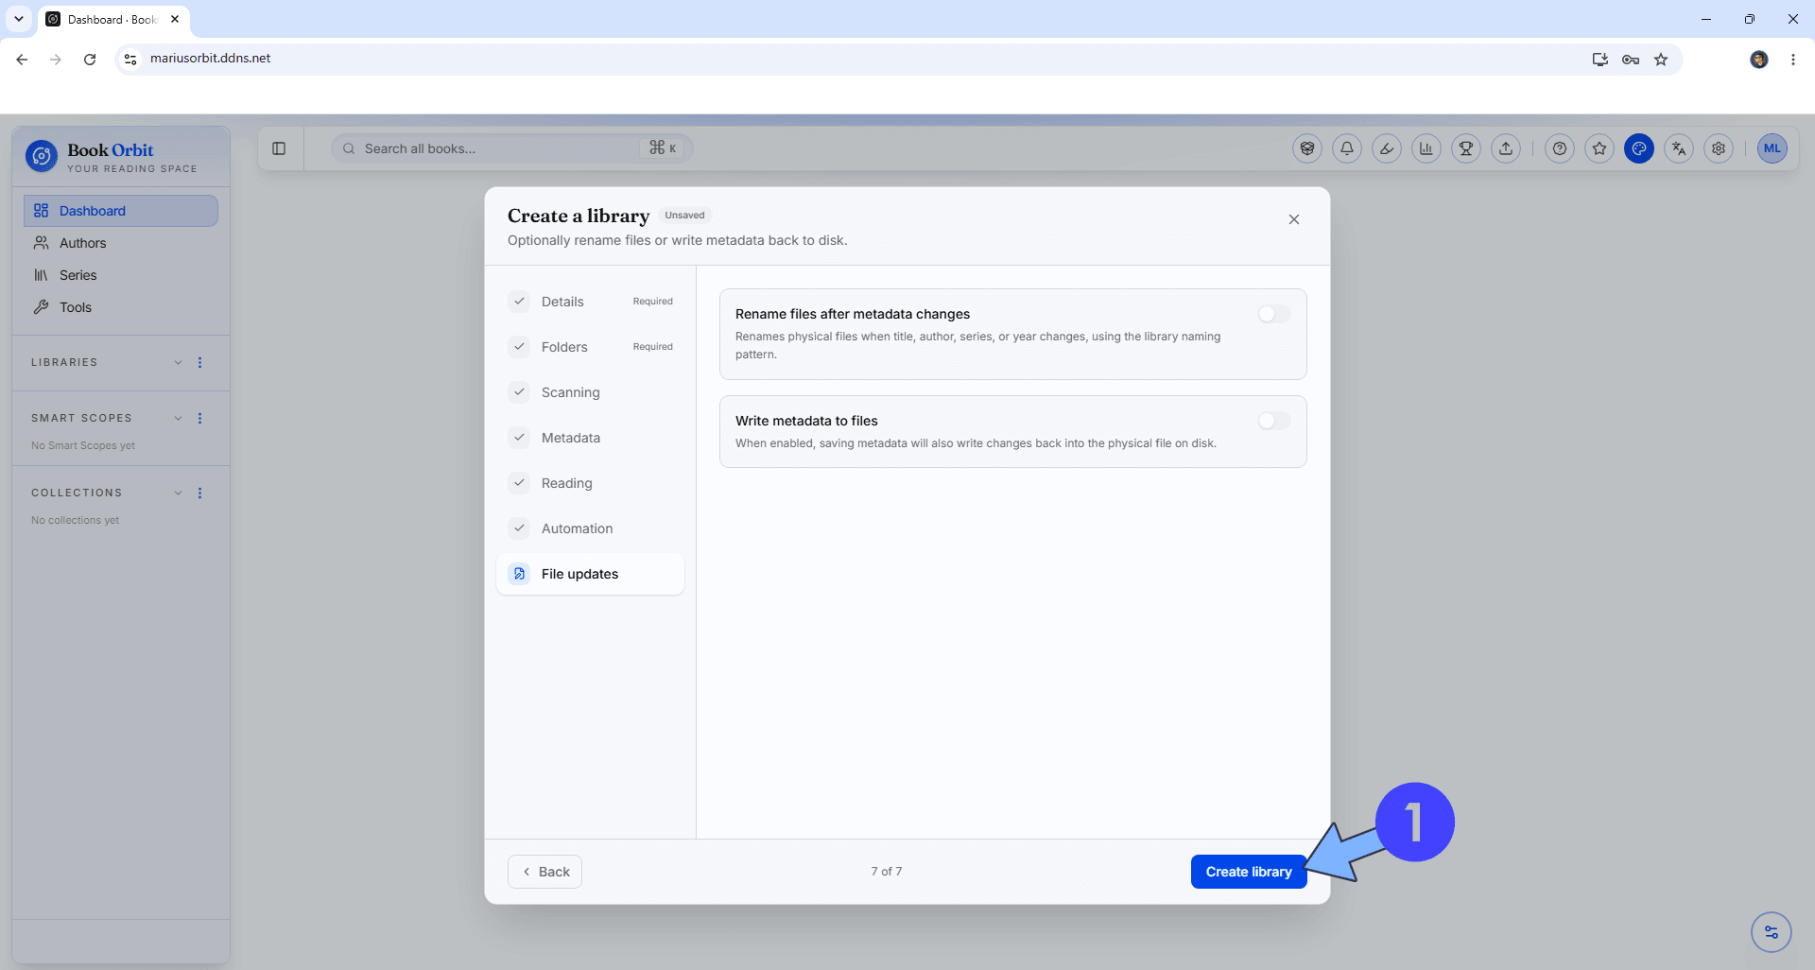Open the theme palette icon
The width and height of the screenshot is (1815, 970).
[1639, 148]
